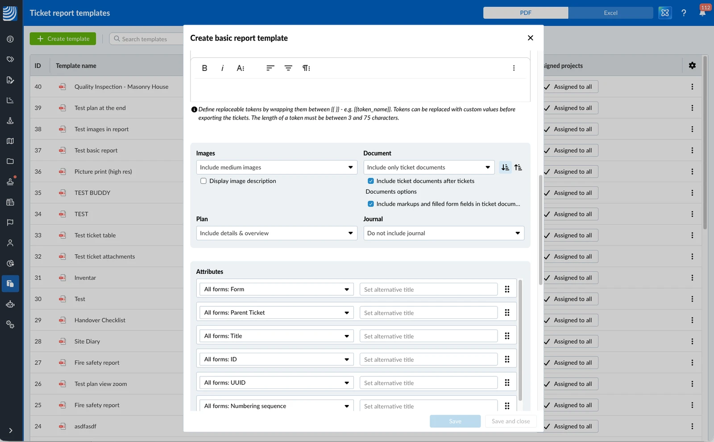
Task: Select Test ticket attachments template row
Action: point(107,256)
